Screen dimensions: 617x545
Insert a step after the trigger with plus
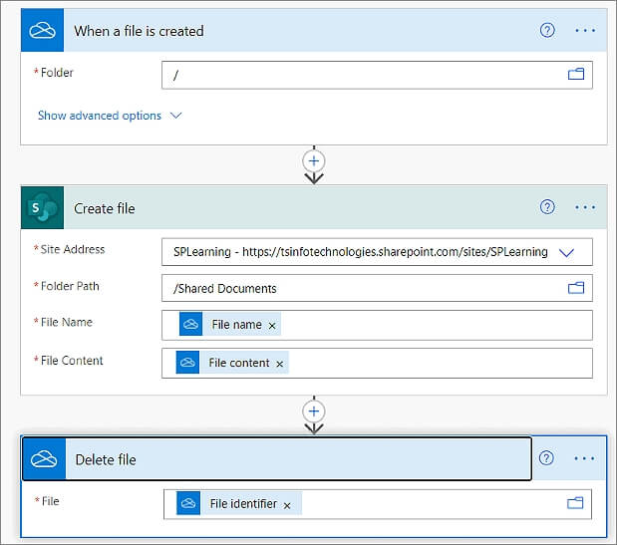314,160
